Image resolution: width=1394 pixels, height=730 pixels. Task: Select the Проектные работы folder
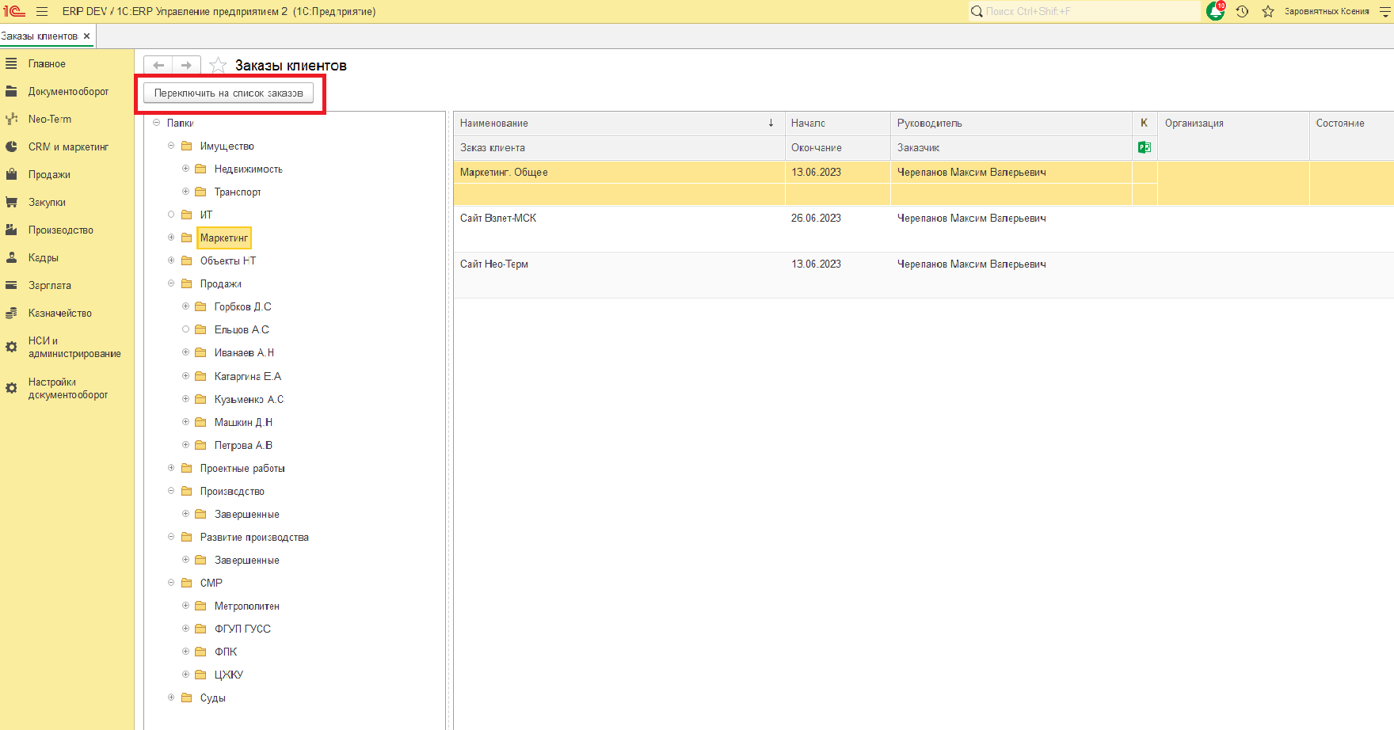point(242,468)
